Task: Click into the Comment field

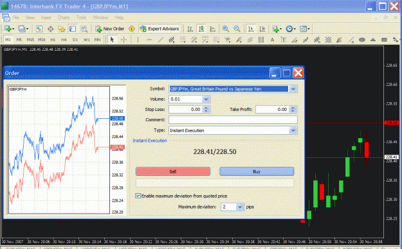Action: pos(233,119)
